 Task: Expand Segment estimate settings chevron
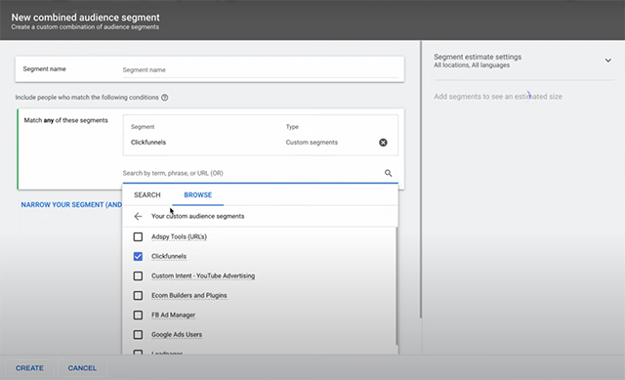coord(607,61)
